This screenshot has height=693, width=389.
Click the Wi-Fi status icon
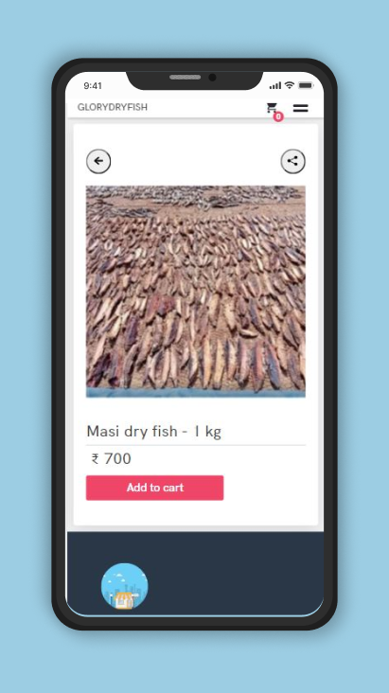pos(289,85)
